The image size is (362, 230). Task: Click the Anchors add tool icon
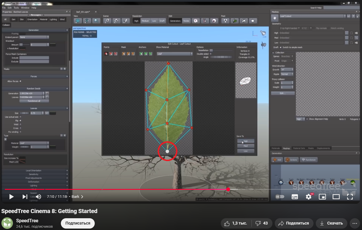coord(141,54)
